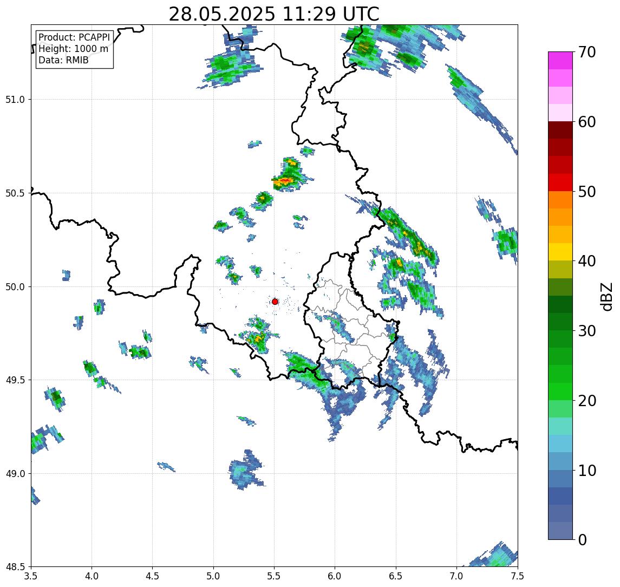Click the longitude axis label 7.0
The width and height of the screenshot is (620, 587).
click(x=456, y=576)
